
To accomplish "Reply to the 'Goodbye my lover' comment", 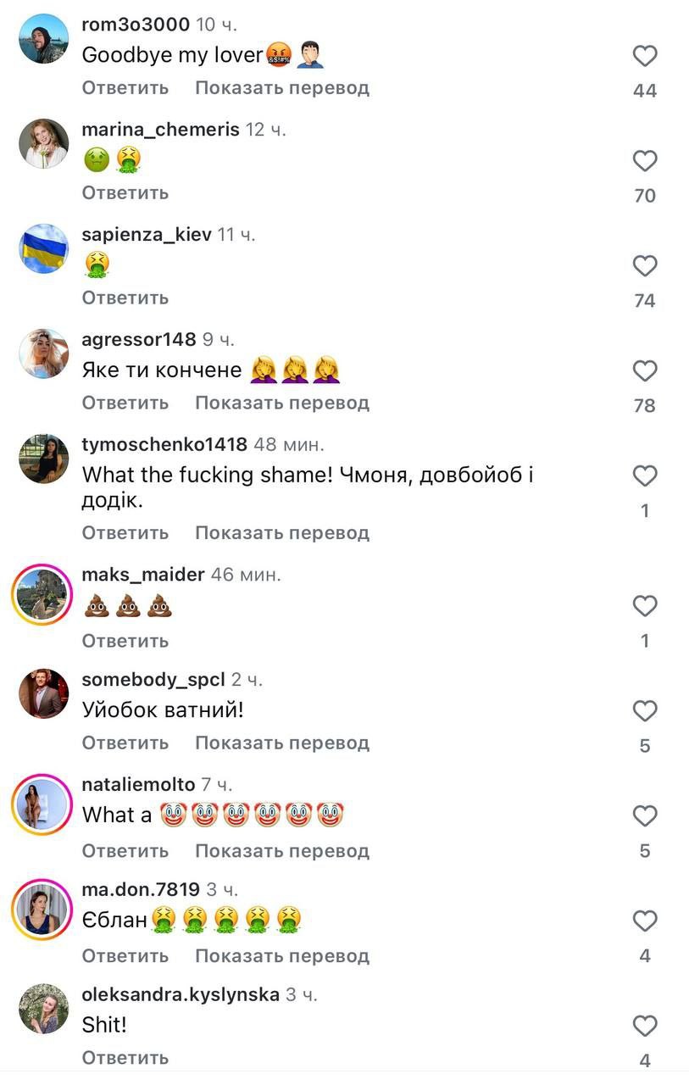I will (125, 88).
